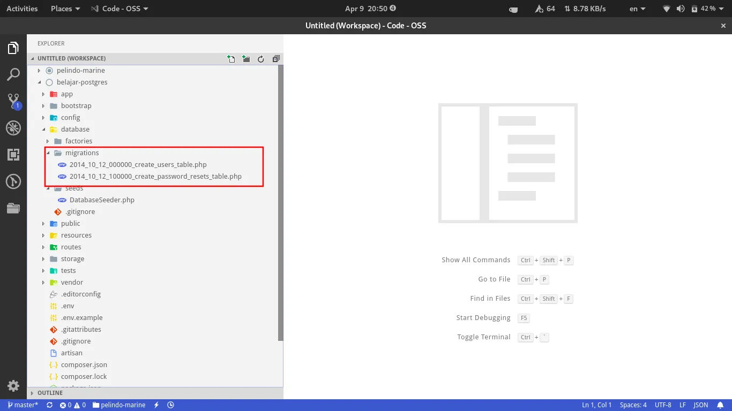The width and height of the screenshot is (732, 411).
Task: Click the clock icon in status bar
Action: 171,405
